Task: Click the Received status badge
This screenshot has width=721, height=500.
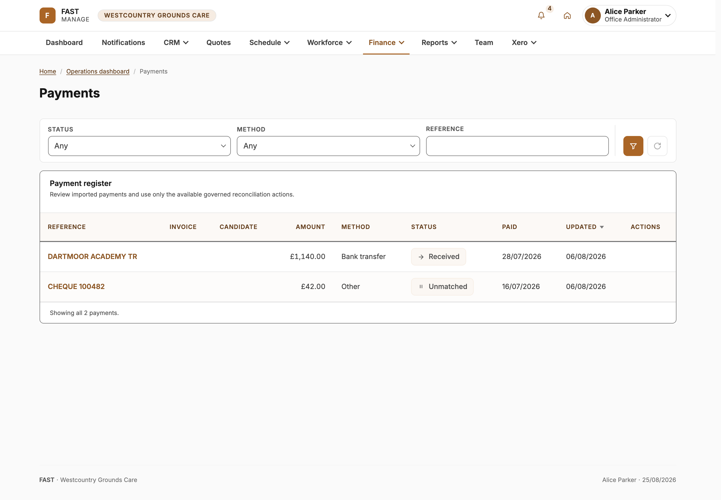Action: click(x=438, y=256)
